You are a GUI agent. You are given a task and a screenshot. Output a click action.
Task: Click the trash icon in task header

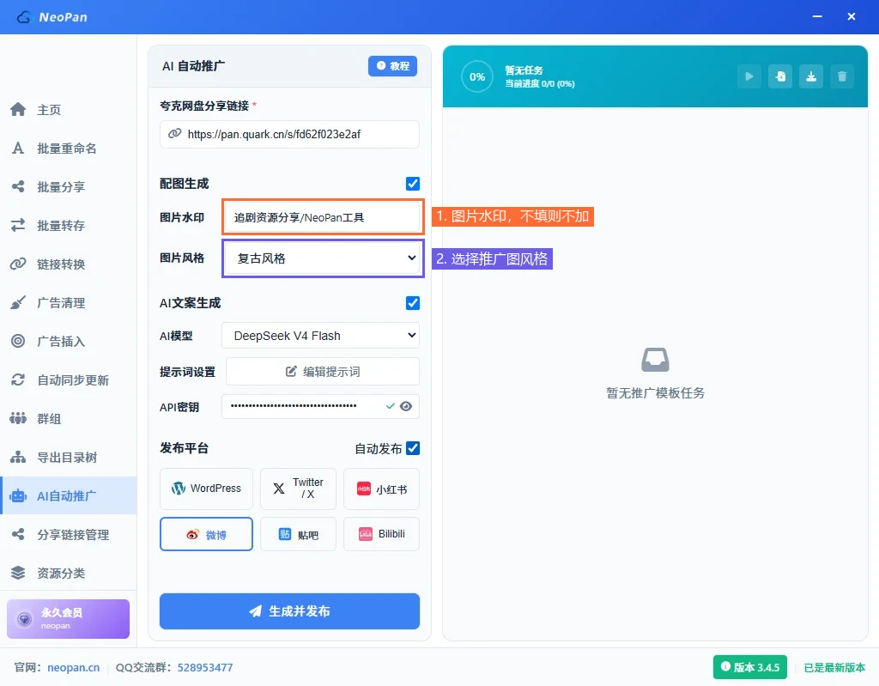(842, 77)
